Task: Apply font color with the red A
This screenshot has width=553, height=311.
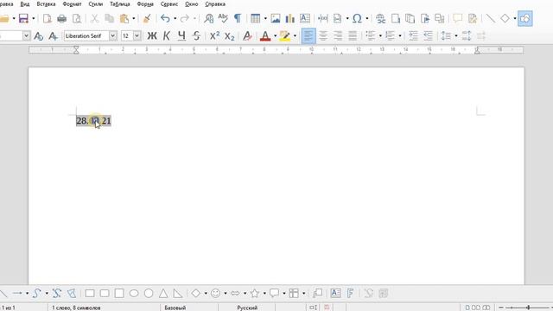Action: click(x=265, y=35)
